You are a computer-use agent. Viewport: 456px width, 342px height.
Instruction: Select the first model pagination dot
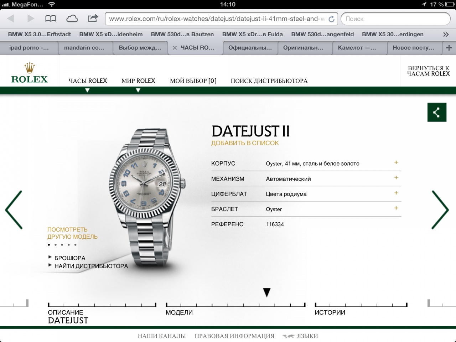pyautogui.click(x=49, y=245)
